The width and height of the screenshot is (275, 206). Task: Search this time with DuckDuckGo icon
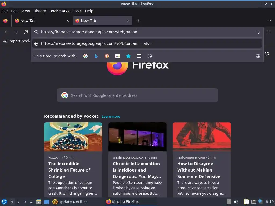pyautogui.click(x=107, y=56)
